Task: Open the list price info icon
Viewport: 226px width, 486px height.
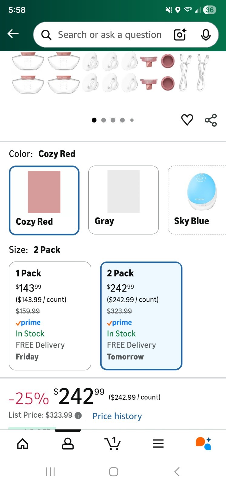Action: coord(78,416)
